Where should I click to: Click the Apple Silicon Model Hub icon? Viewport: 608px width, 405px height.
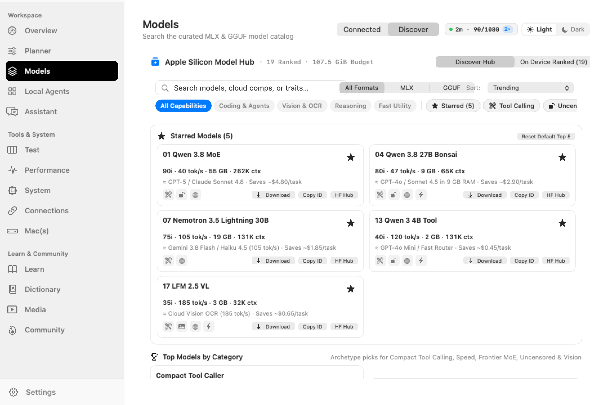tap(155, 62)
